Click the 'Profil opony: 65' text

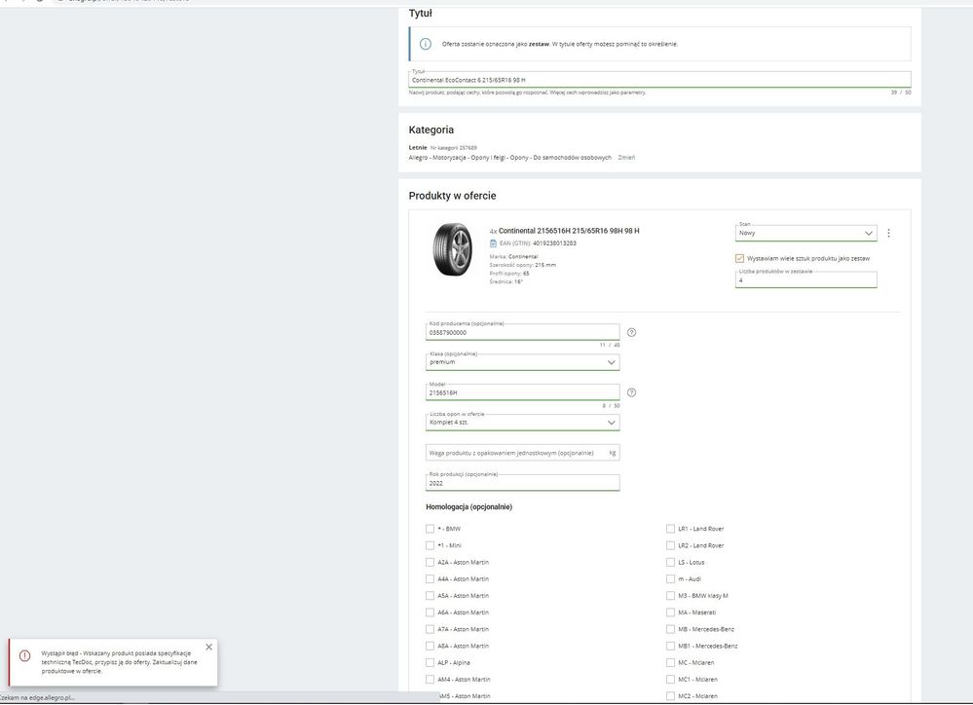pos(509,274)
